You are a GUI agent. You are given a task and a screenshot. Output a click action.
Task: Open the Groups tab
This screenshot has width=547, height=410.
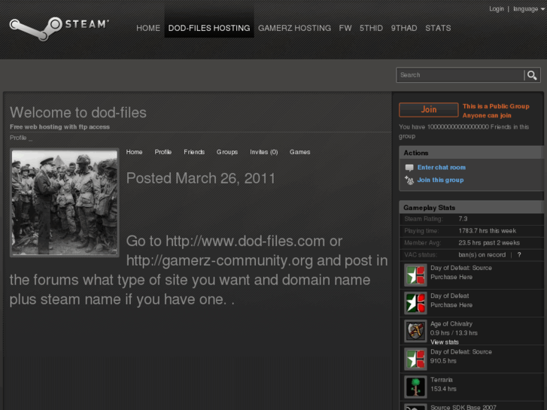tap(227, 152)
